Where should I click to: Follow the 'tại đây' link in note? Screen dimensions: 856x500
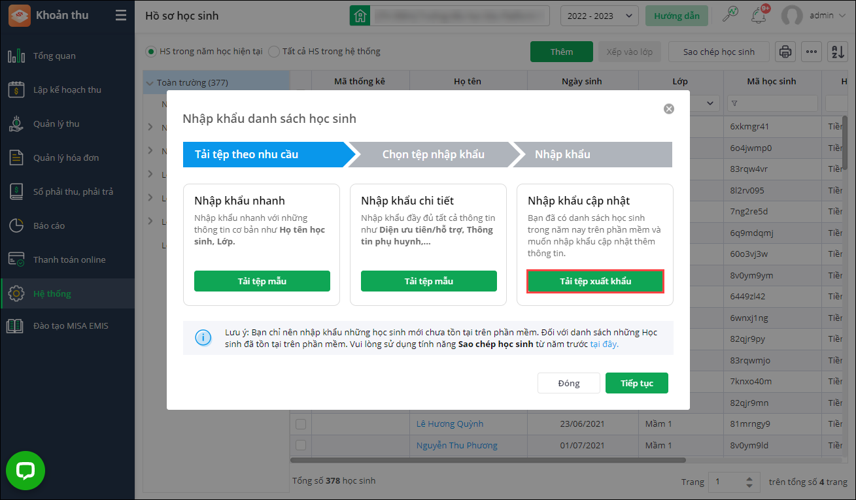604,344
